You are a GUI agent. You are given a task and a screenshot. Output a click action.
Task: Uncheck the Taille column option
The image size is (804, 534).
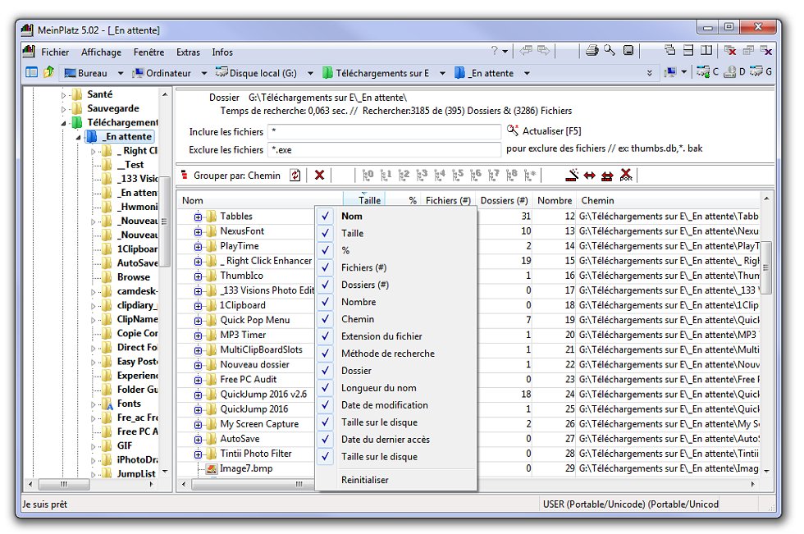(x=325, y=233)
